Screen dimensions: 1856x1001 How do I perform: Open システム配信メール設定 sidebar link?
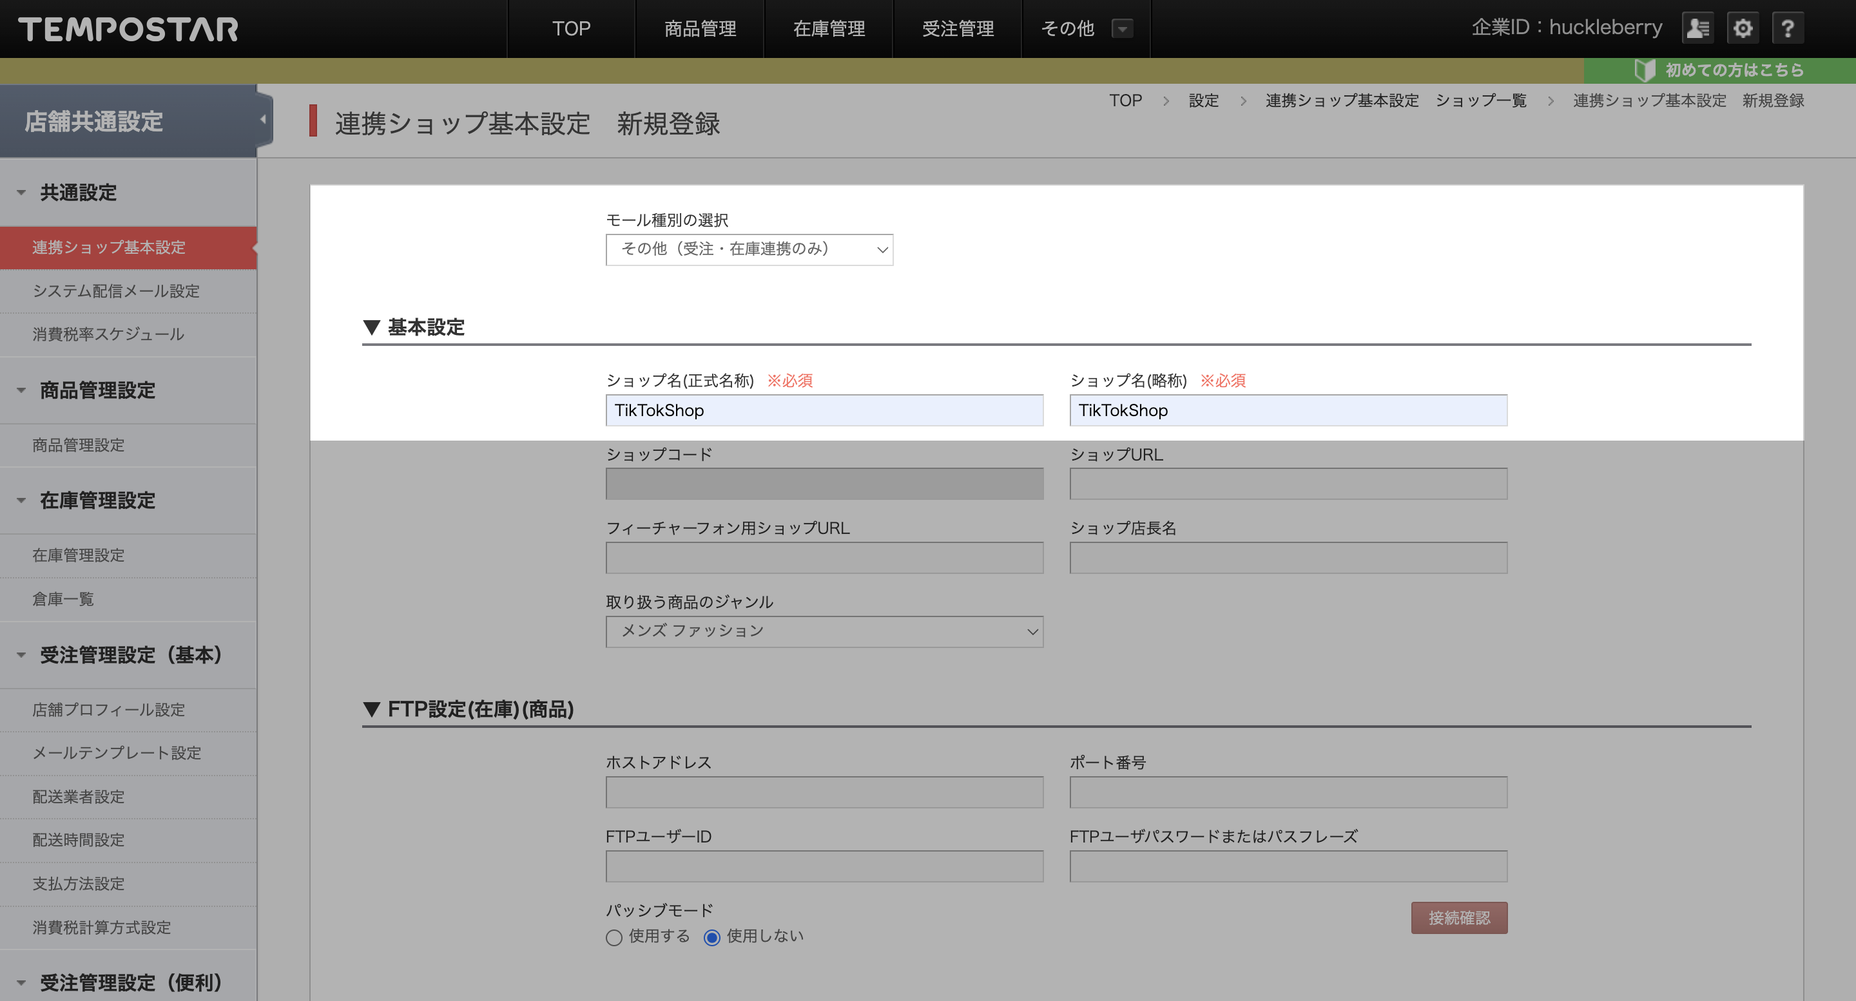[116, 291]
